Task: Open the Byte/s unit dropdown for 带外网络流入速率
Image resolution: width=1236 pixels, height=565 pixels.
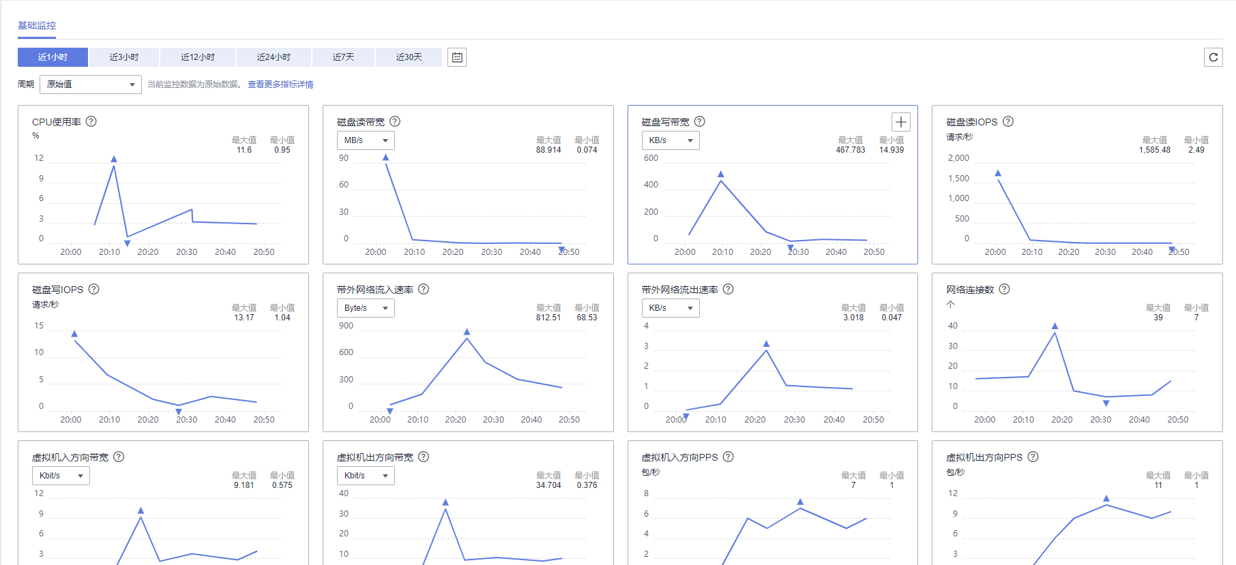Action: click(366, 308)
